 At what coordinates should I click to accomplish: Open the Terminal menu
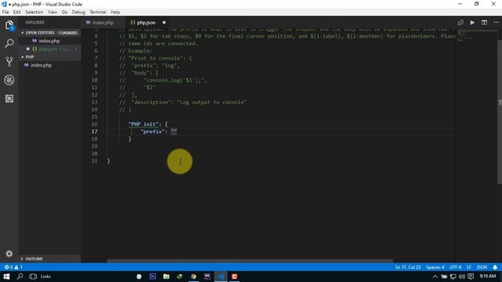[97, 13]
